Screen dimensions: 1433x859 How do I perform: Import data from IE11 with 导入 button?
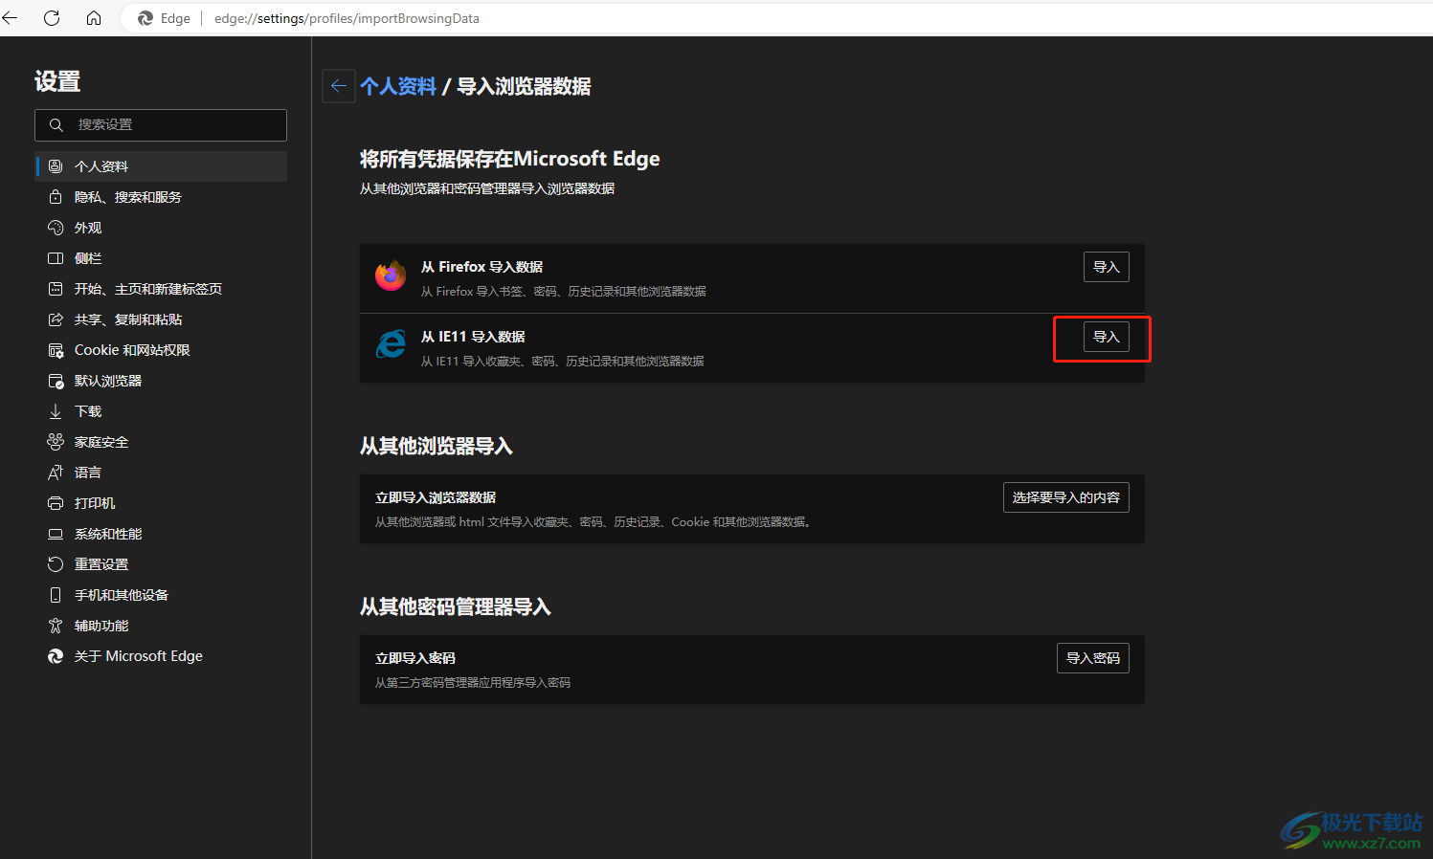click(x=1107, y=337)
